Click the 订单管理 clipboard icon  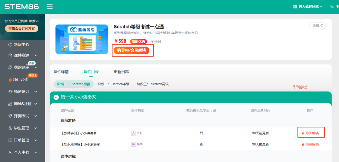(10, 140)
